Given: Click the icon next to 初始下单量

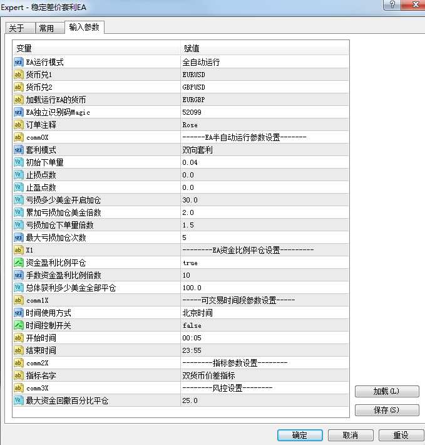Looking at the screenshot, I should (18, 162).
